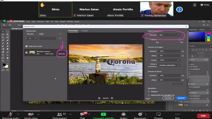This screenshot has height=119, width=212.
Task: Click the Exportar button
Action: pos(181,98)
